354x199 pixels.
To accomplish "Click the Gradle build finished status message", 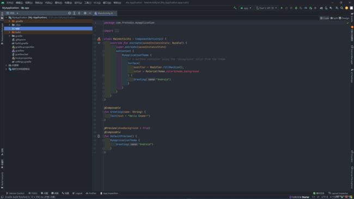I will (30, 197).
